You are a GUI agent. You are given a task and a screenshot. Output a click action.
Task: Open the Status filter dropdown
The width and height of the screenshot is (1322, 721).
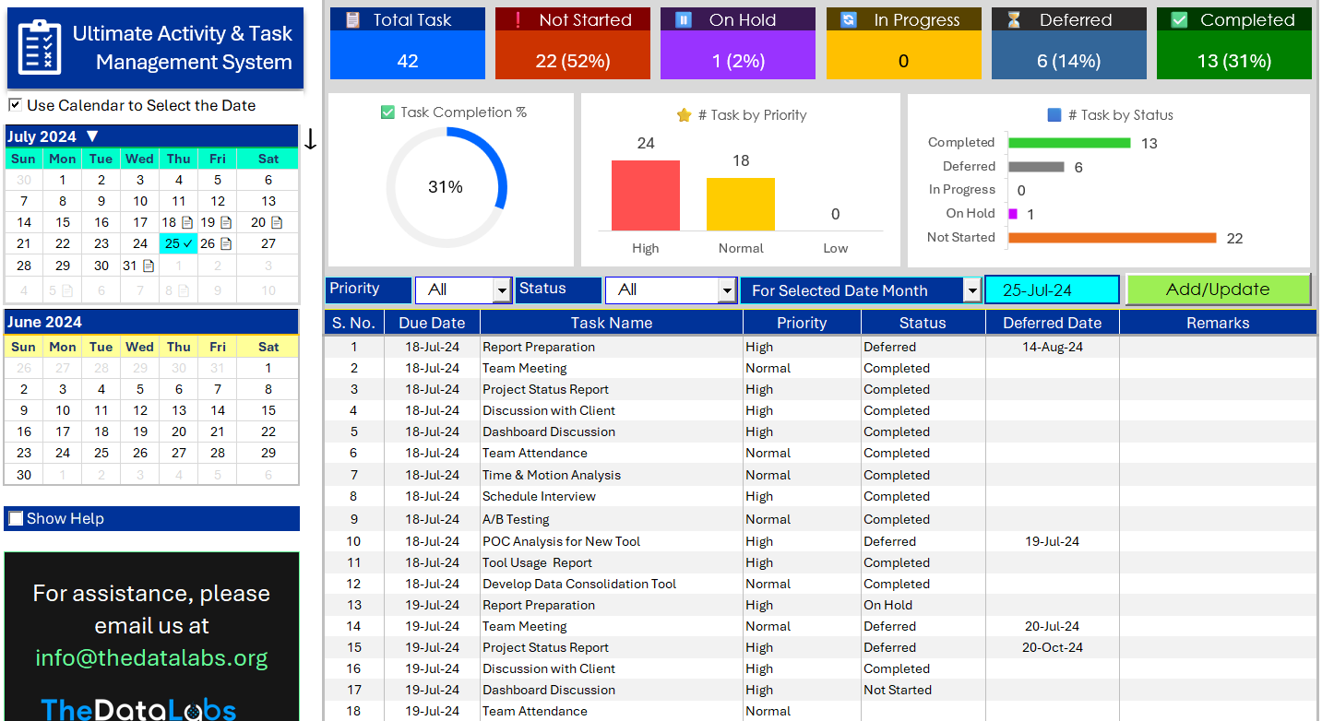[x=727, y=290]
